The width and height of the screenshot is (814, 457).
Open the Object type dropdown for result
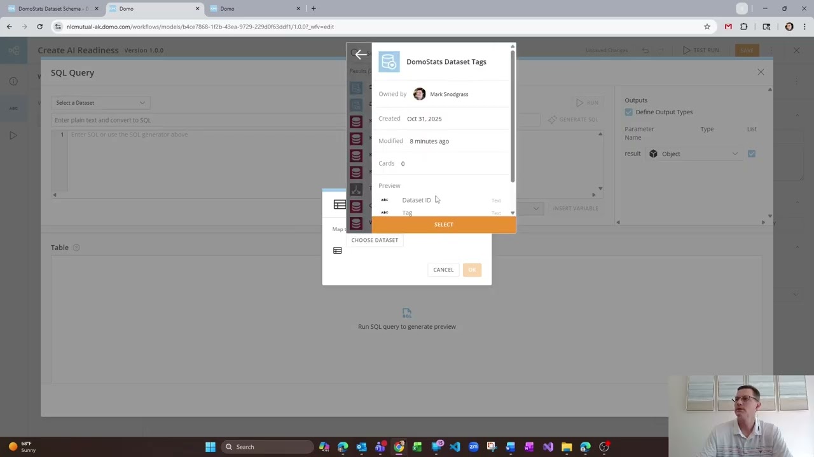click(694, 154)
